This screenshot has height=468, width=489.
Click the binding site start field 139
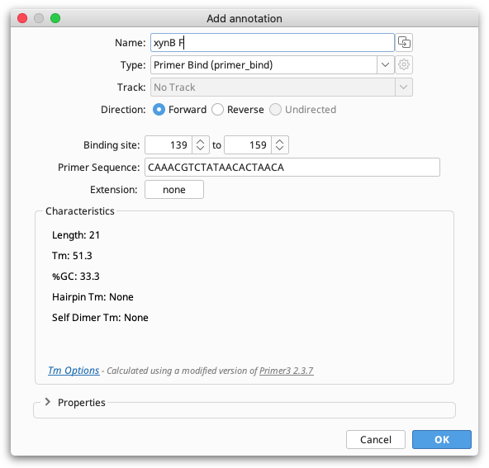pos(169,145)
